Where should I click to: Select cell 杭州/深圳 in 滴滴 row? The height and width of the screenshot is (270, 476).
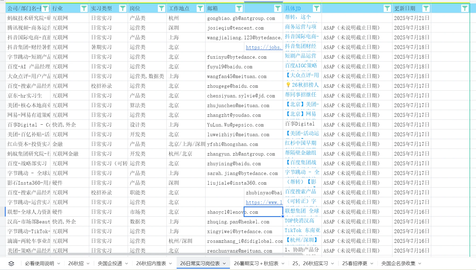pyautogui.click(x=186, y=241)
